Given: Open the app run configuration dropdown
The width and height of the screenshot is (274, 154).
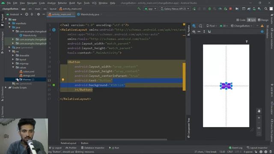Looking at the screenshot, I should pos(150,9).
